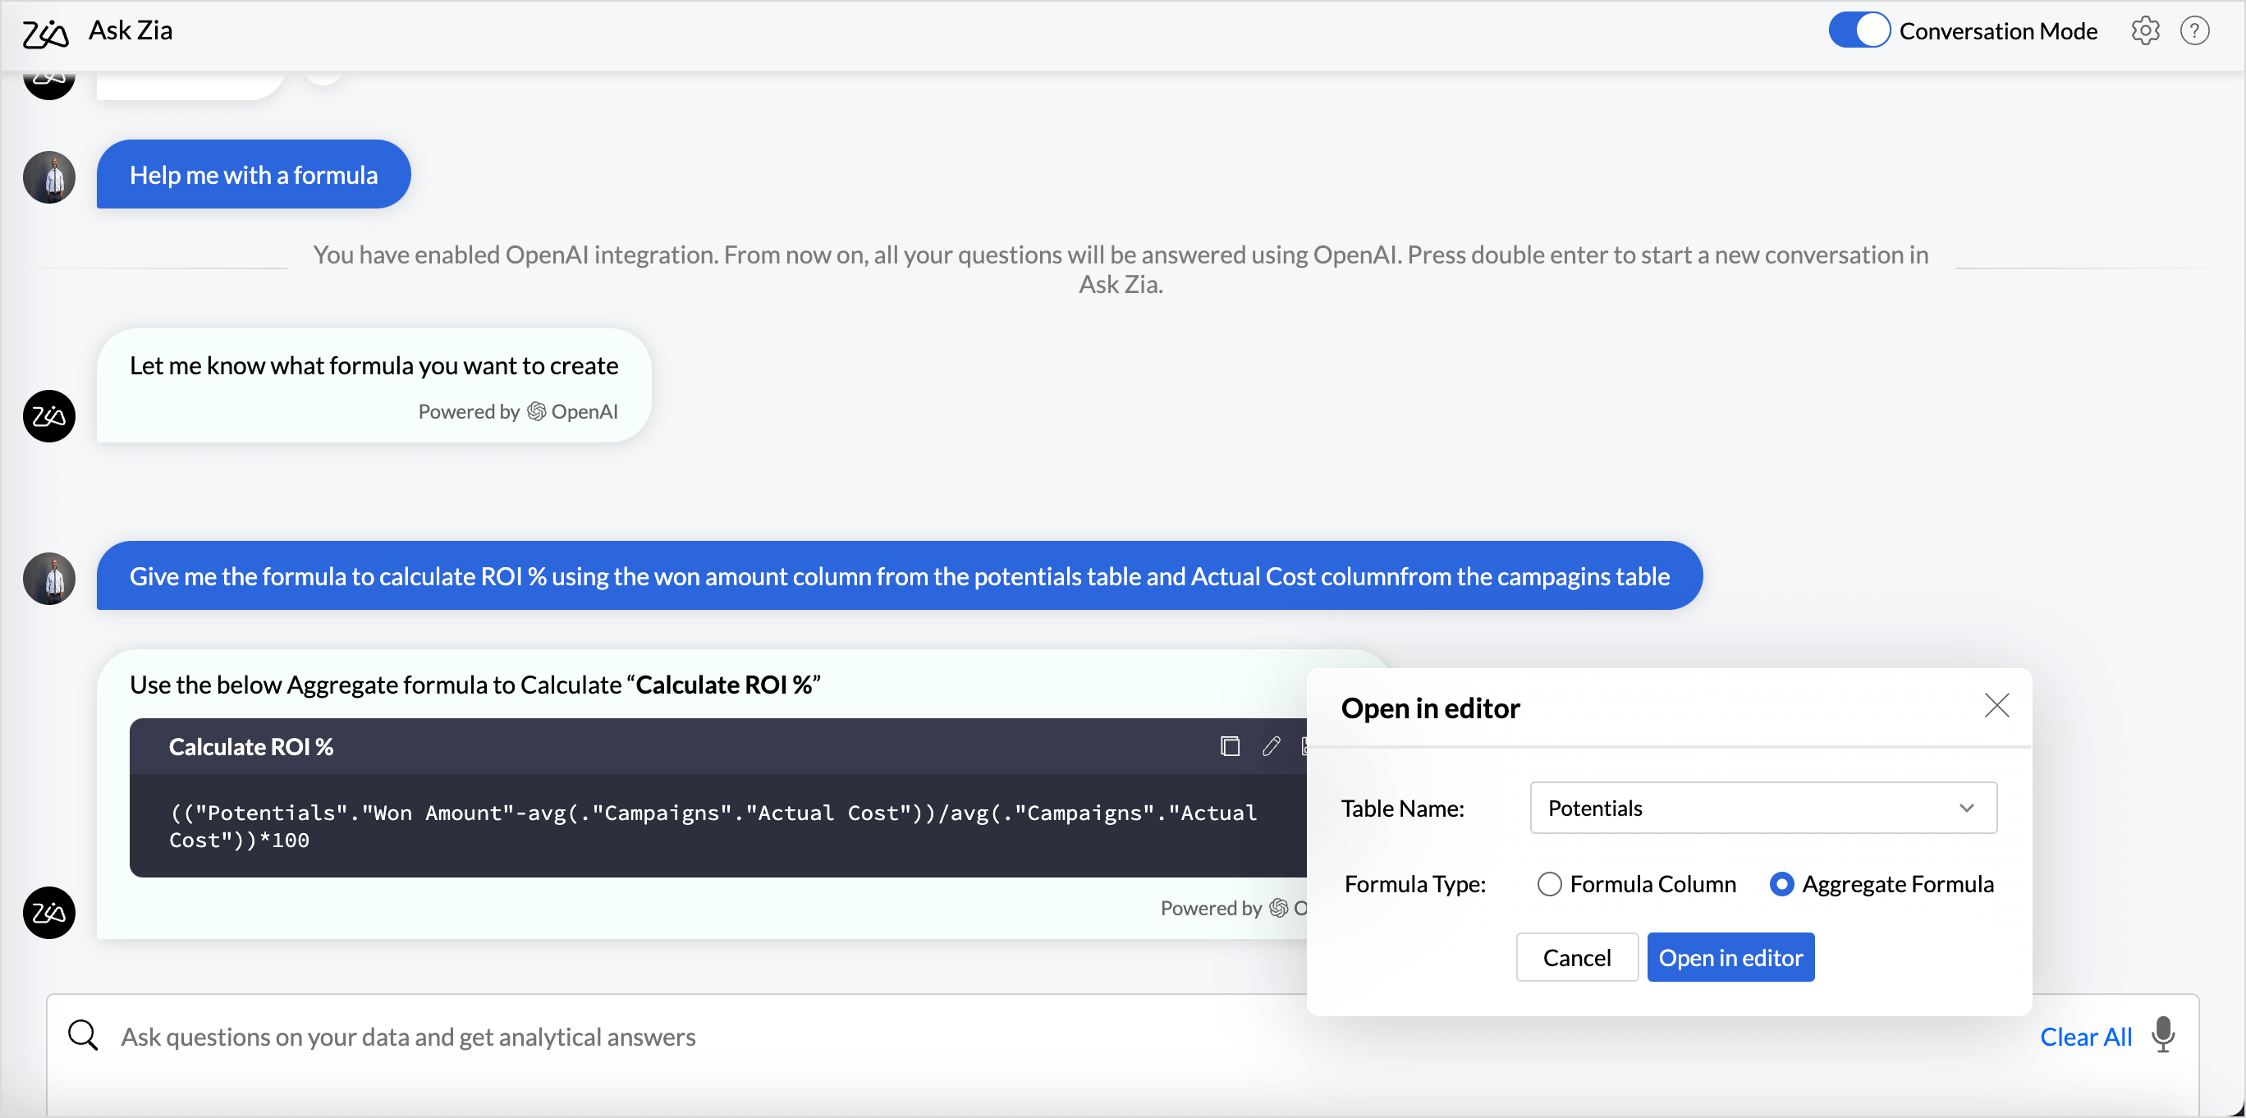Click the blue Open in editor button
Image resolution: width=2246 pixels, height=1118 pixels.
pyautogui.click(x=1730, y=958)
